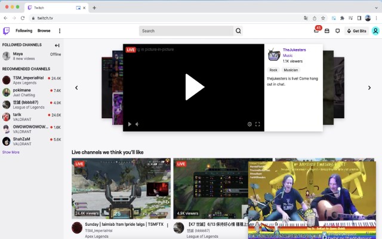The height and width of the screenshot is (239, 382).
Task: Collapse the Followed Channels sidebar
Action: click(x=57, y=45)
